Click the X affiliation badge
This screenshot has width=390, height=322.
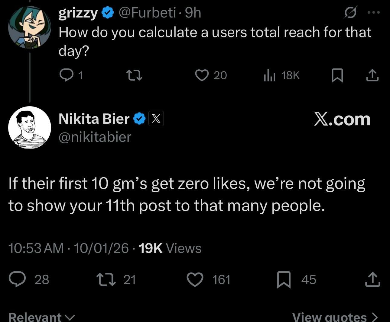click(x=156, y=119)
